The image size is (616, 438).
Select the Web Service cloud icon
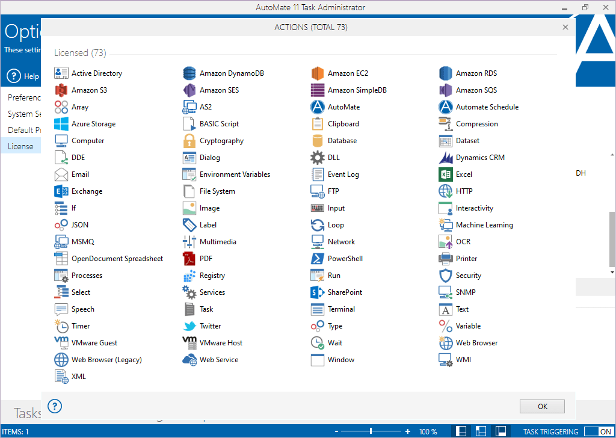[x=189, y=359]
